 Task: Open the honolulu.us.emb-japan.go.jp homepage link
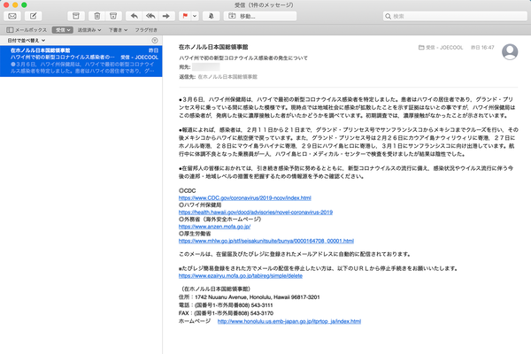[289, 321]
